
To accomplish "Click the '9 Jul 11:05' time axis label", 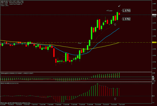I will 122,104.
